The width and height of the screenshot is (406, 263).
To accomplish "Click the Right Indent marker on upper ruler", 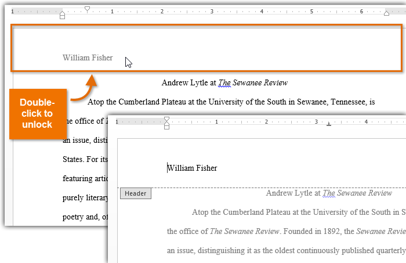I will [x=387, y=13].
